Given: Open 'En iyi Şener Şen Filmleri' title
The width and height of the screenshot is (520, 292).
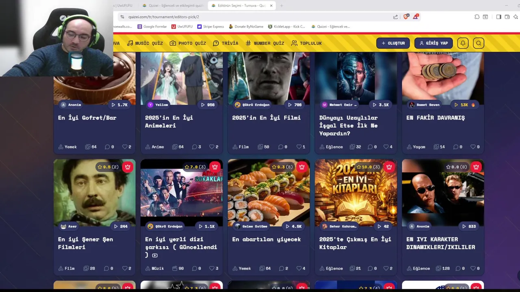Looking at the screenshot, I should point(85,243).
